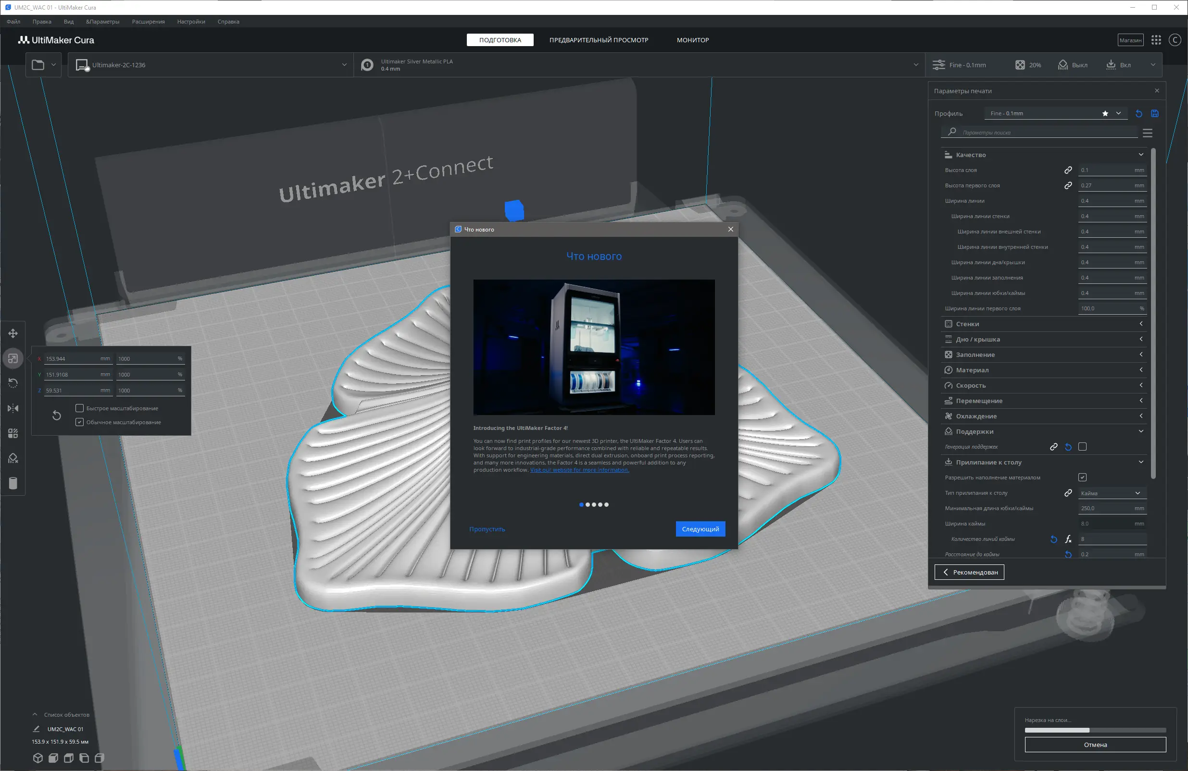
Task: Click the slicing progress bar
Action: [1095, 730]
